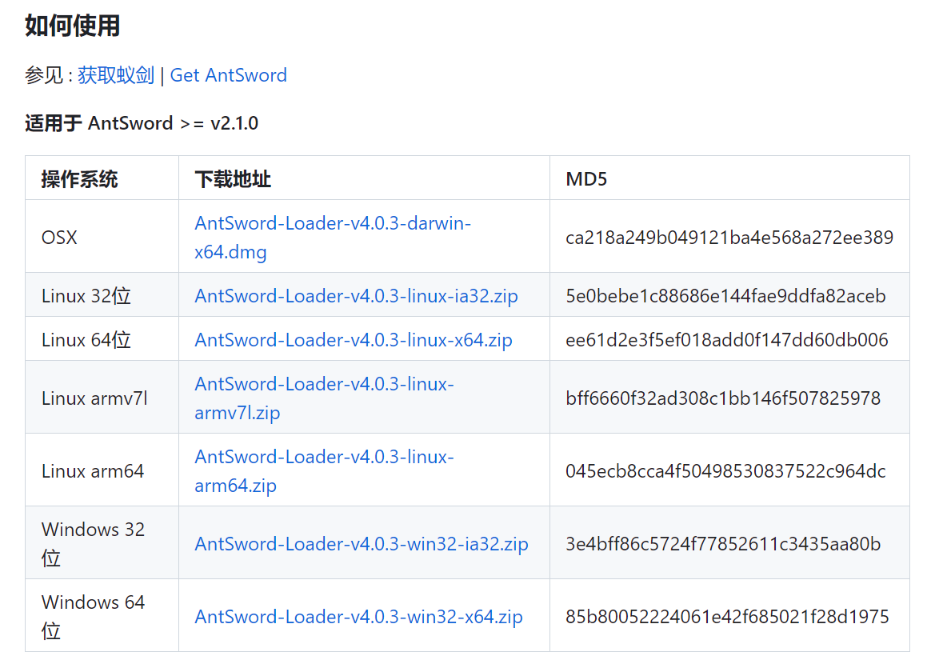Click the Linux 64位 MD5 hash starting ee61d2

pyautogui.click(x=726, y=340)
